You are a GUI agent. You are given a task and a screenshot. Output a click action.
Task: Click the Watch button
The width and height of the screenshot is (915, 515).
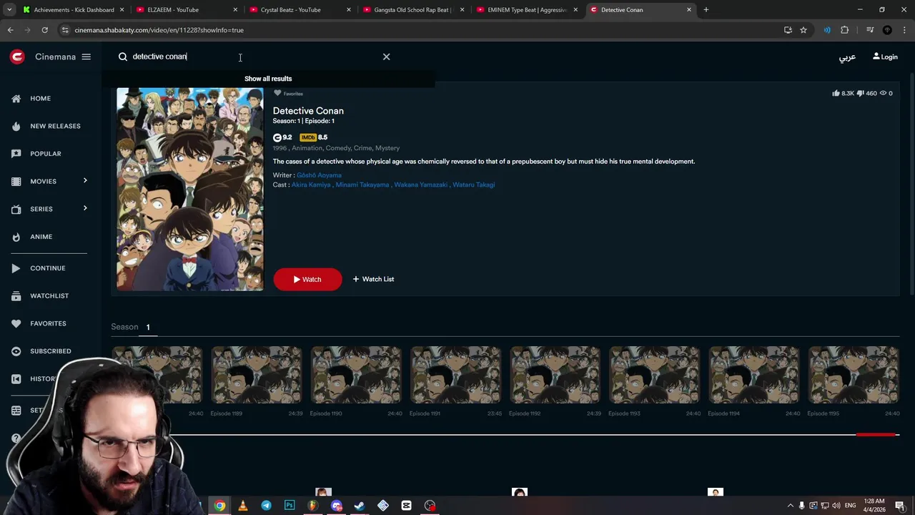[307, 279]
